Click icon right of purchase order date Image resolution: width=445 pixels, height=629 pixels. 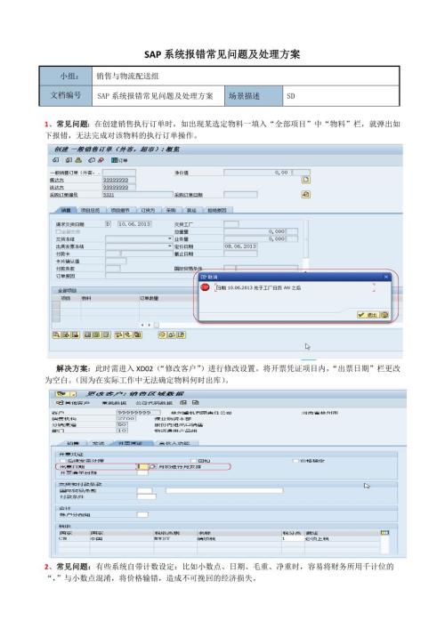pyautogui.click(x=306, y=195)
